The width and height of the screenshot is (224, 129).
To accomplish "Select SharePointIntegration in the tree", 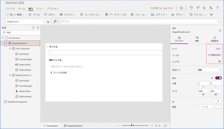I will pyautogui.click(x=17, y=102).
